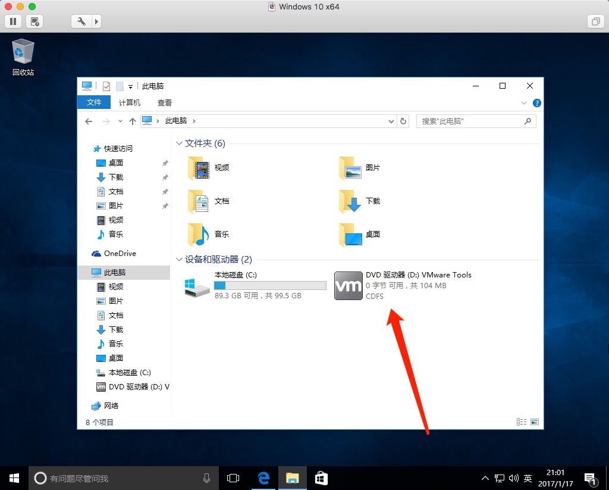Click the Properties quick access icon

point(106,86)
